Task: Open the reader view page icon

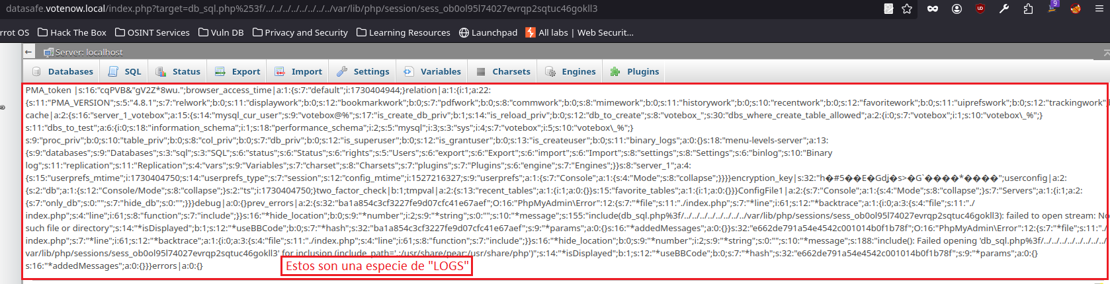Action: coord(888,9)
